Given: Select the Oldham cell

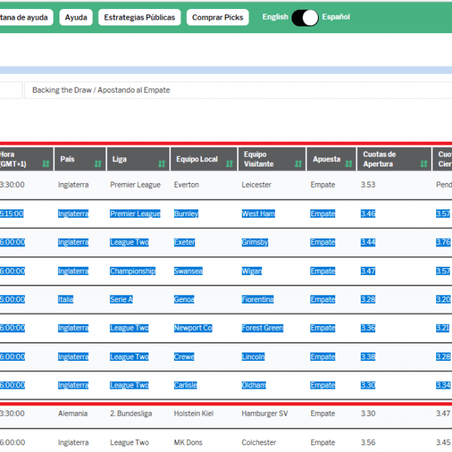Looking at the screenshot, I should click(254, 386).
